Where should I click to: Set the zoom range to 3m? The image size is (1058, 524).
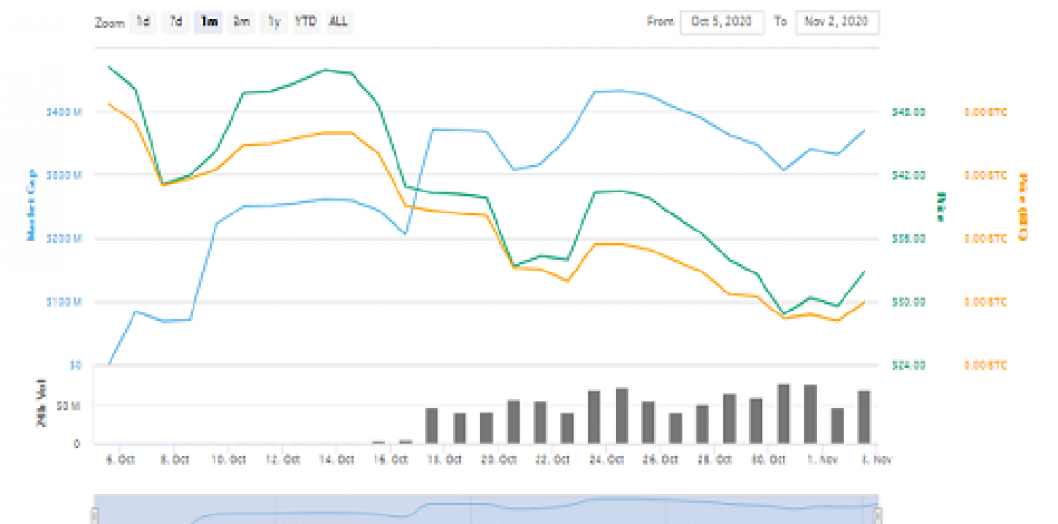(242, 21)
